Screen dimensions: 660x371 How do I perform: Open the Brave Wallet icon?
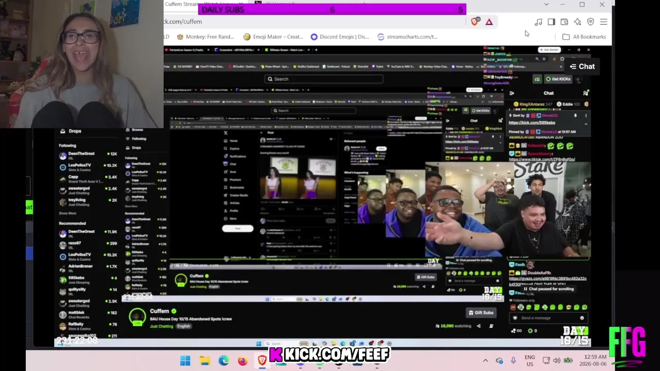click(564, 22)
